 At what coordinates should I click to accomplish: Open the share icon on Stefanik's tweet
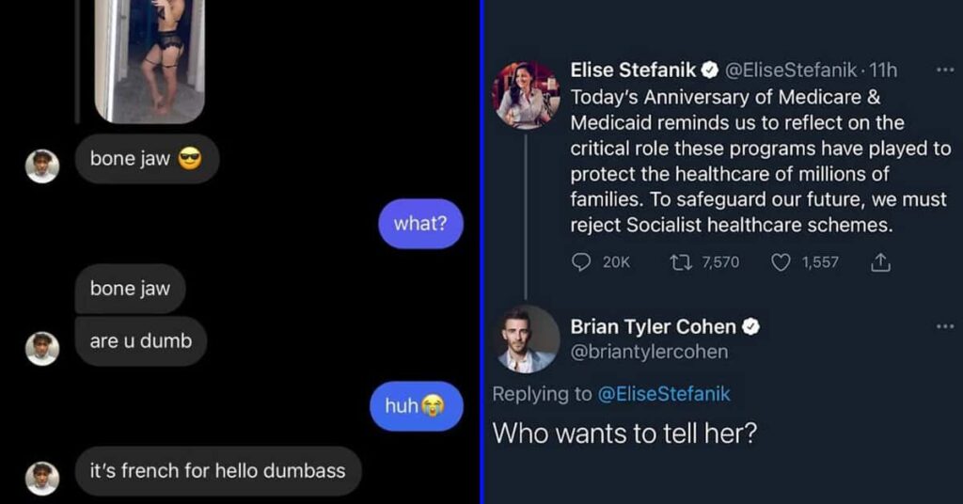click(x=880, y=262)
